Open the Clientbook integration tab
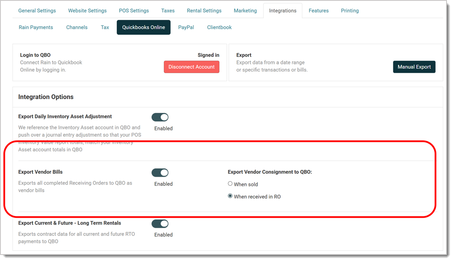The height and width of the screenshot is (261, 453). coord(219,27)
